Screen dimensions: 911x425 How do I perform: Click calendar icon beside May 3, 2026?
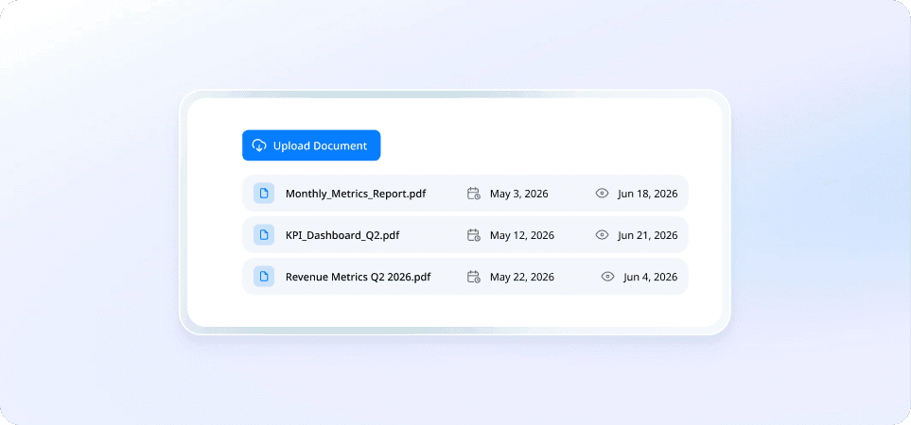tap(474, 193)
